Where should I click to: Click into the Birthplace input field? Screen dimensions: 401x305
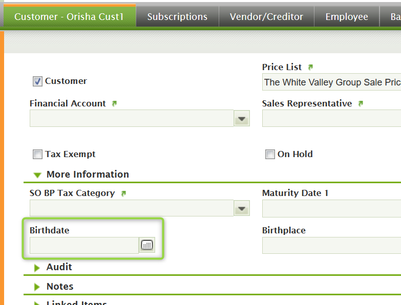(x=331, y=246)
